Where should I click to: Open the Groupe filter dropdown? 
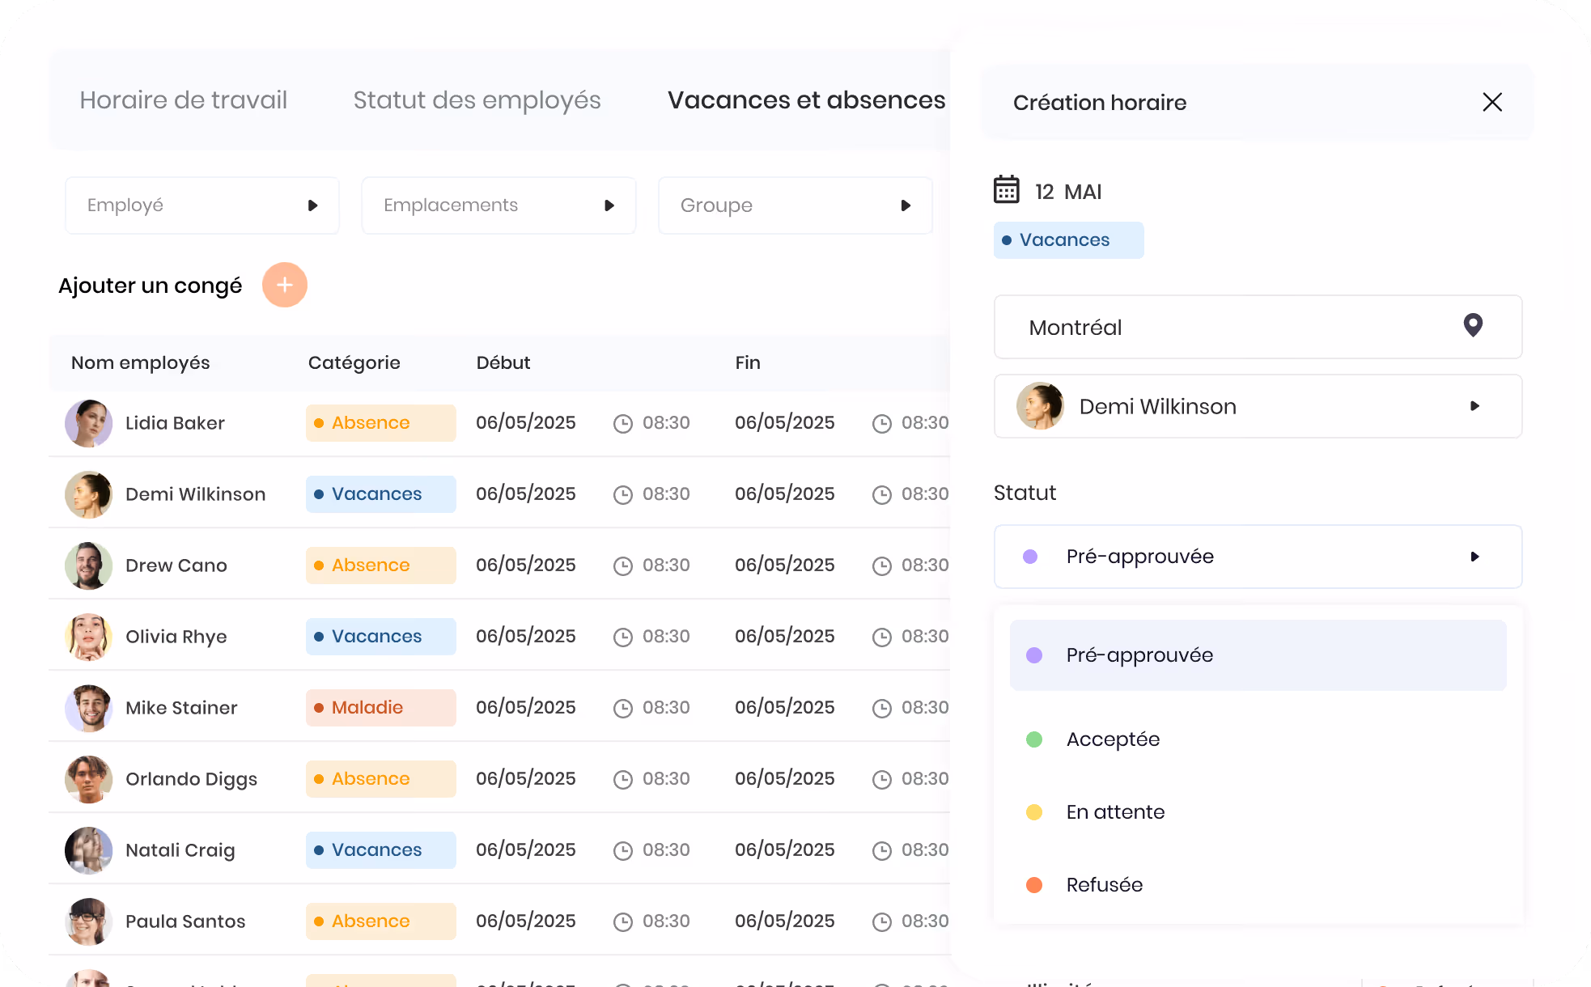coord(795,205)
